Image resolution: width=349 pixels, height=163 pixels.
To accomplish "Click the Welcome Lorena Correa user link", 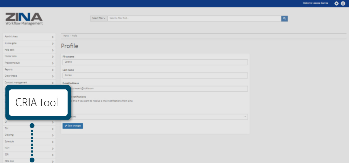I will pos(315,3).
